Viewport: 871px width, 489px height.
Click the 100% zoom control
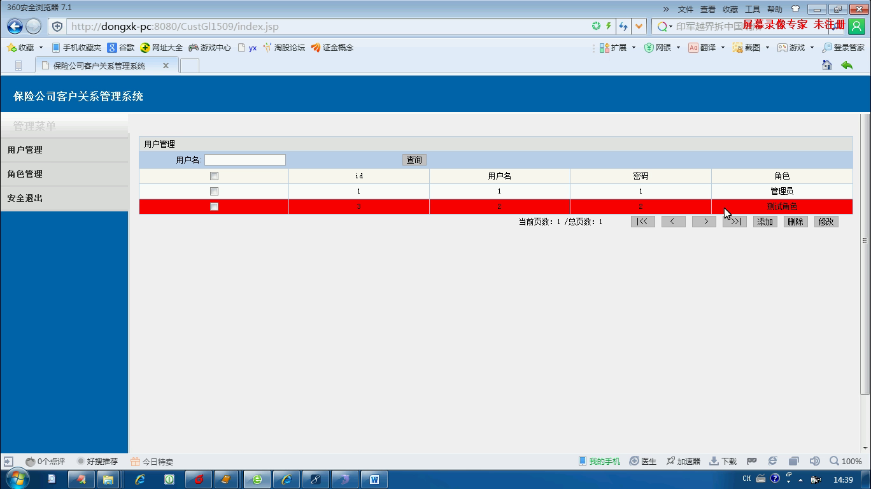point(846,461)
